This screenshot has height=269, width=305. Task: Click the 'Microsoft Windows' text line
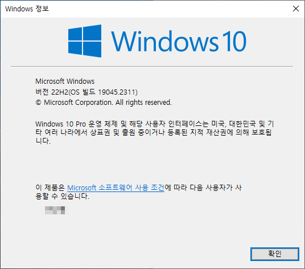coord(65,81)
